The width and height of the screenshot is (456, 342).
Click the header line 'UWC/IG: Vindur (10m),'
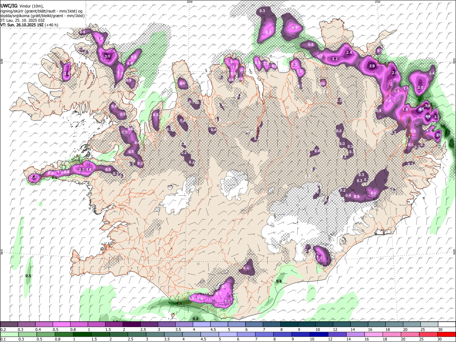(x=22, y=6)
